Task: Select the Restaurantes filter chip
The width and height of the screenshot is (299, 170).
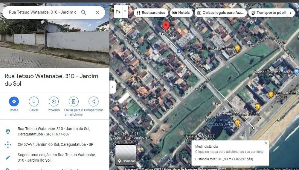Action: (151, 13)
